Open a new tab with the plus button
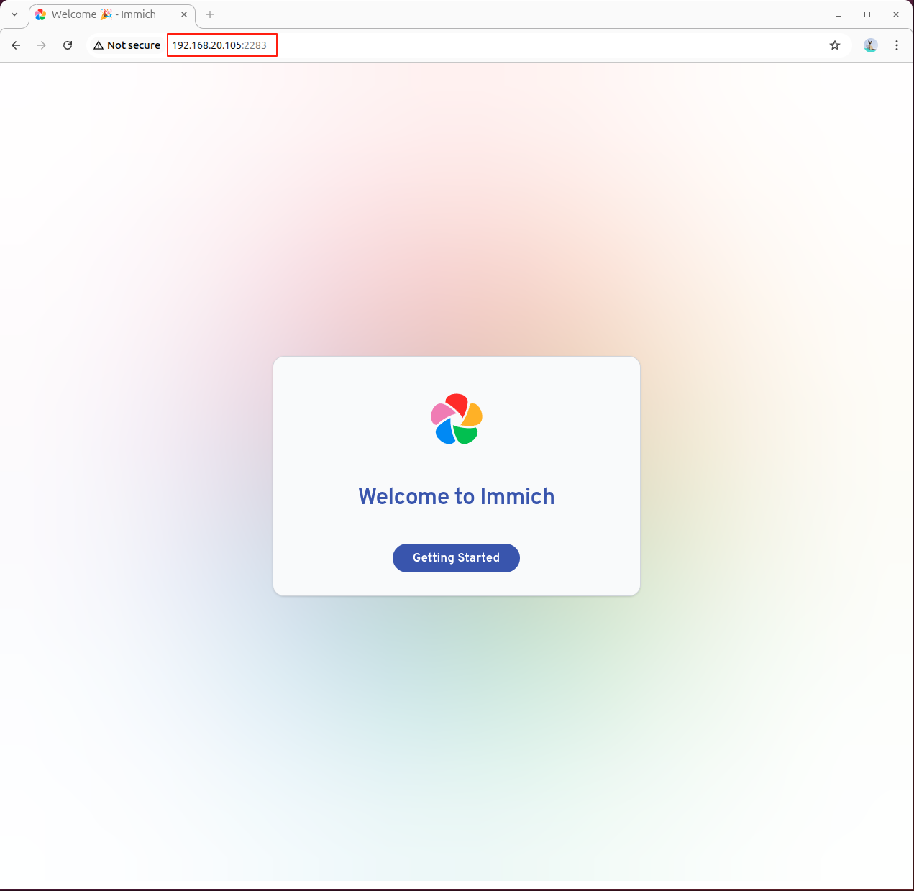The width and height of the screenshot is (914, 891). 210,14
